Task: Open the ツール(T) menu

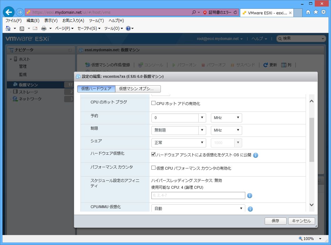Action: click(x=96, y=20)
